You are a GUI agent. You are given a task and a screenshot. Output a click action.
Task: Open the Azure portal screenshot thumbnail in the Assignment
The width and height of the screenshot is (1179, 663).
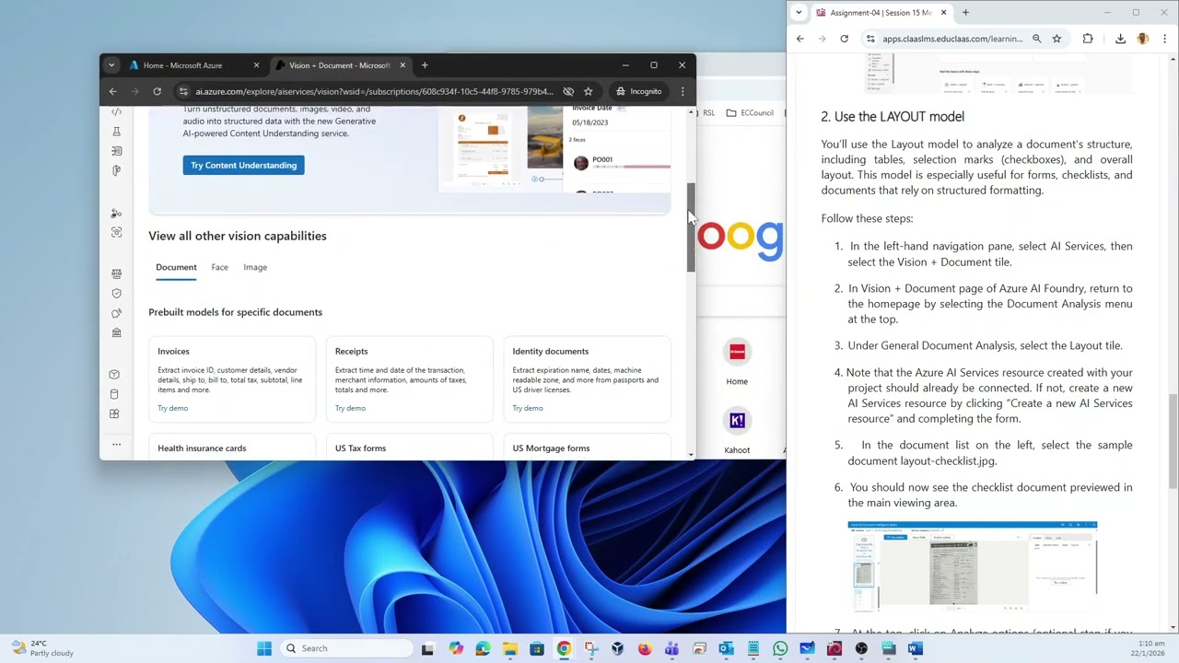tap(973, 567)
